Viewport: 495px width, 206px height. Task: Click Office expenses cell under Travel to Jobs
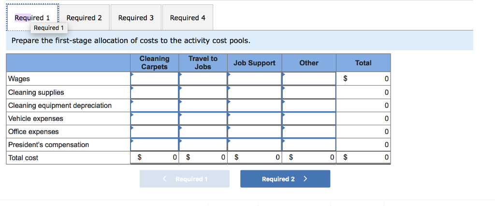coord(203,131)
